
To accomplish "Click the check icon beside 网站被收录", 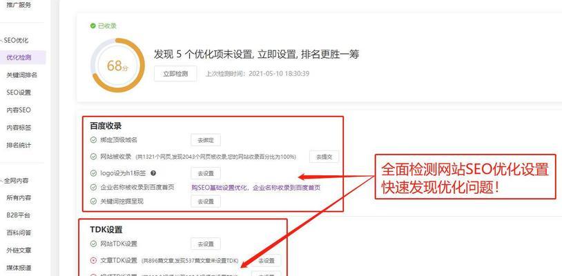I will click(93, 157).
